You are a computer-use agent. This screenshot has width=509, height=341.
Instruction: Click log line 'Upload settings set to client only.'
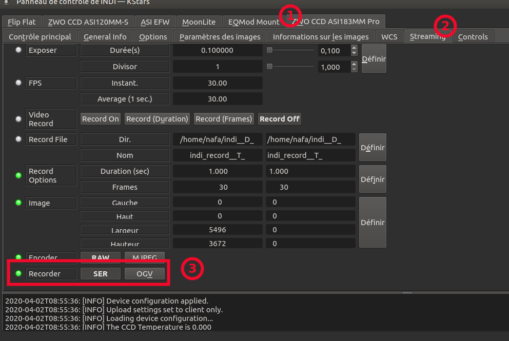coord(114,310)
